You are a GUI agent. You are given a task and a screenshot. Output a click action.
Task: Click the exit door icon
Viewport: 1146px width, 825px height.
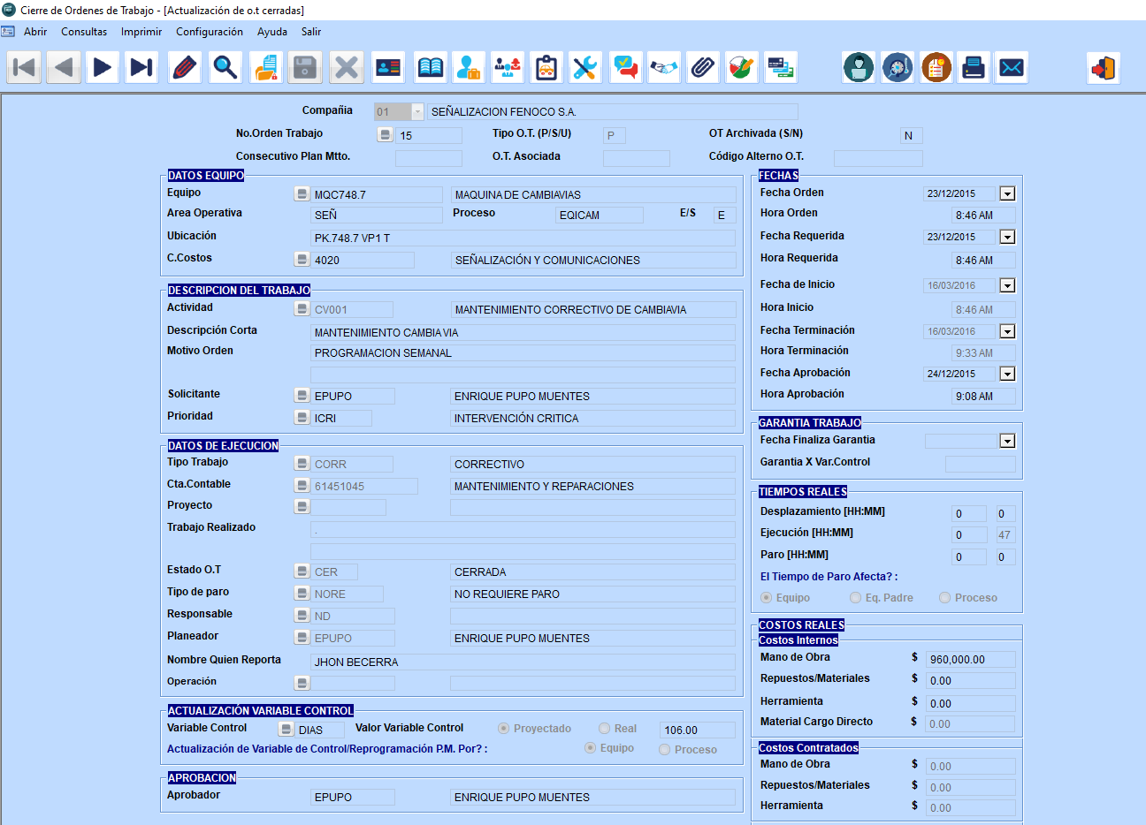1104,67
